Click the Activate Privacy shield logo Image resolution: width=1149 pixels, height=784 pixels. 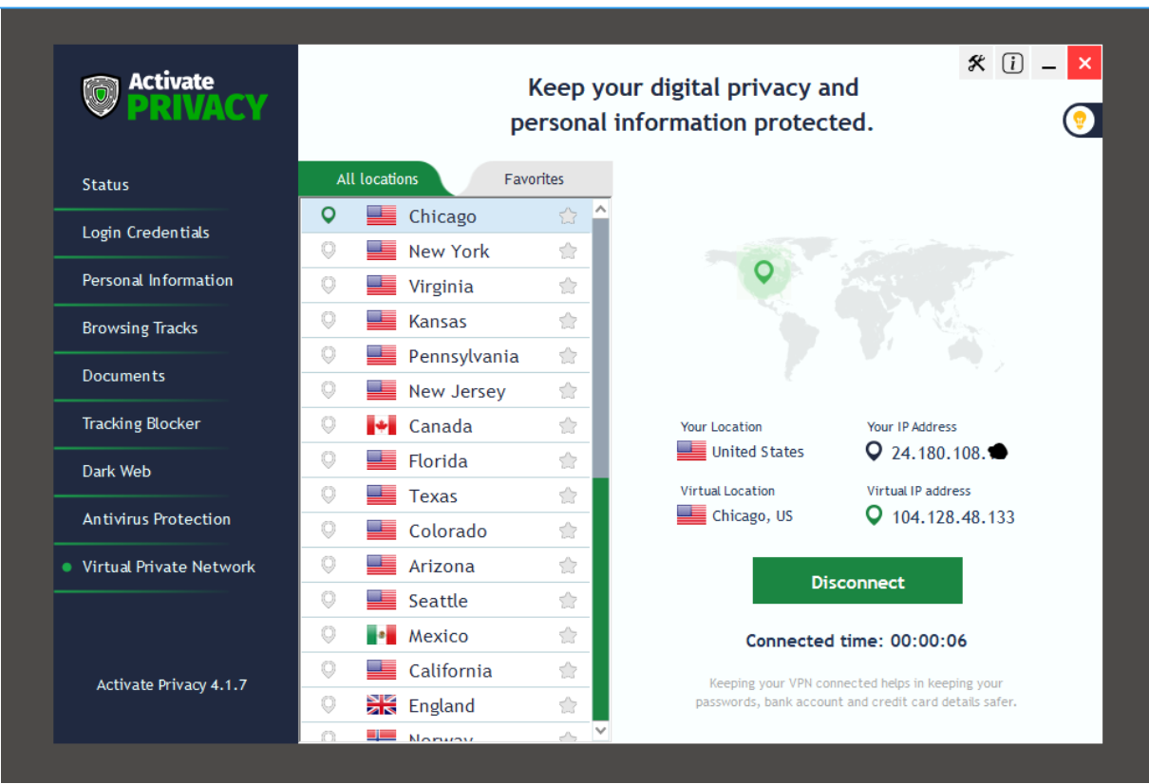pyautogui.click(x=100, y=97)
